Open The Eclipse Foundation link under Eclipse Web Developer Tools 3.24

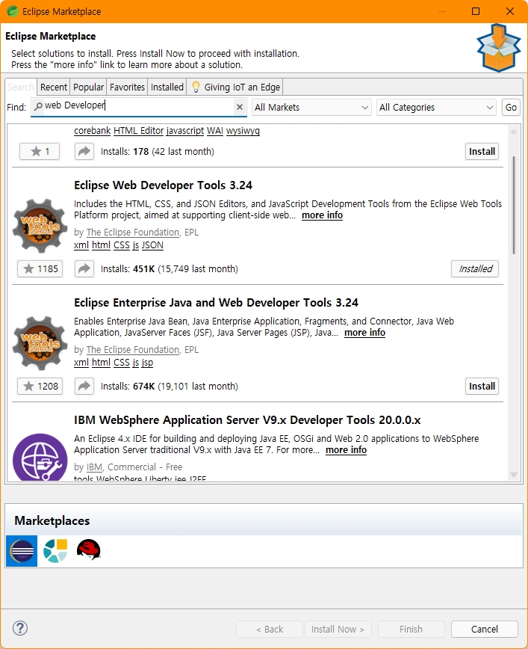coord(133,233)
